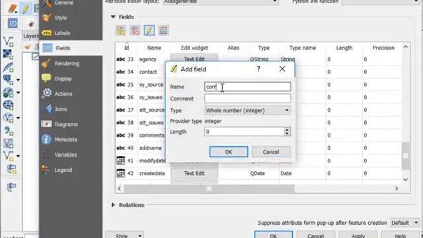Viewport: 423px width, 238px height.
Task: Close the Add field dialog
Action: pyautogui.click(x=282, y=69)
